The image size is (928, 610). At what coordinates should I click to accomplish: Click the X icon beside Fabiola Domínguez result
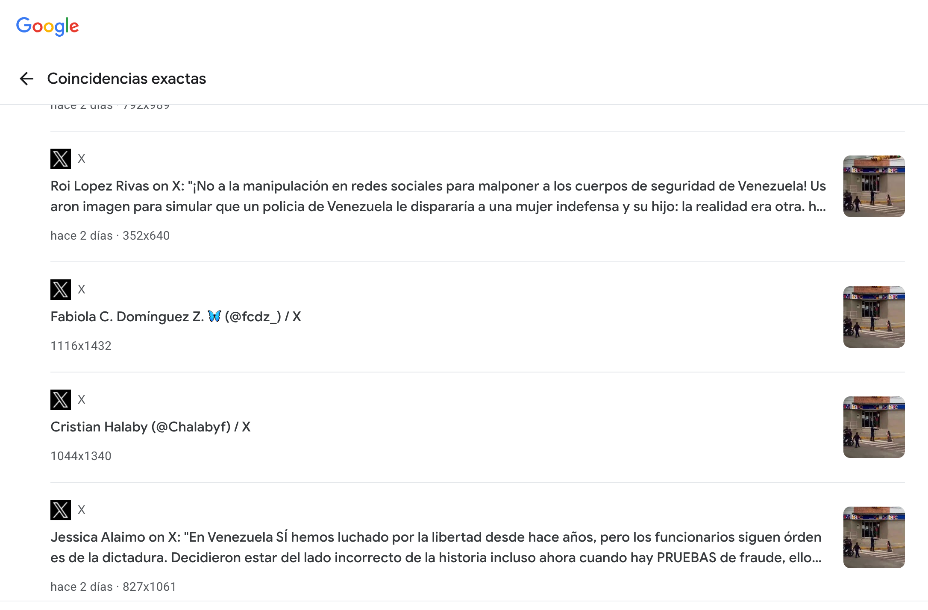pyautogui.click(x=61, y=290)
